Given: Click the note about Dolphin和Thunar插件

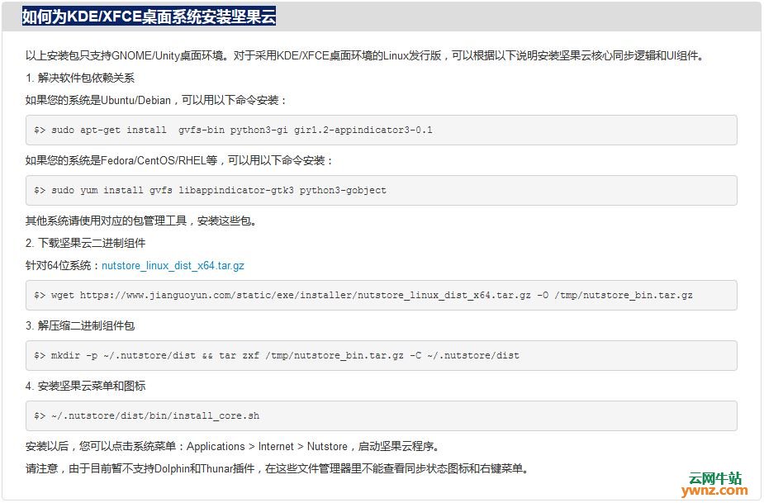Looking at the screenshot, I should click(278, 469).
